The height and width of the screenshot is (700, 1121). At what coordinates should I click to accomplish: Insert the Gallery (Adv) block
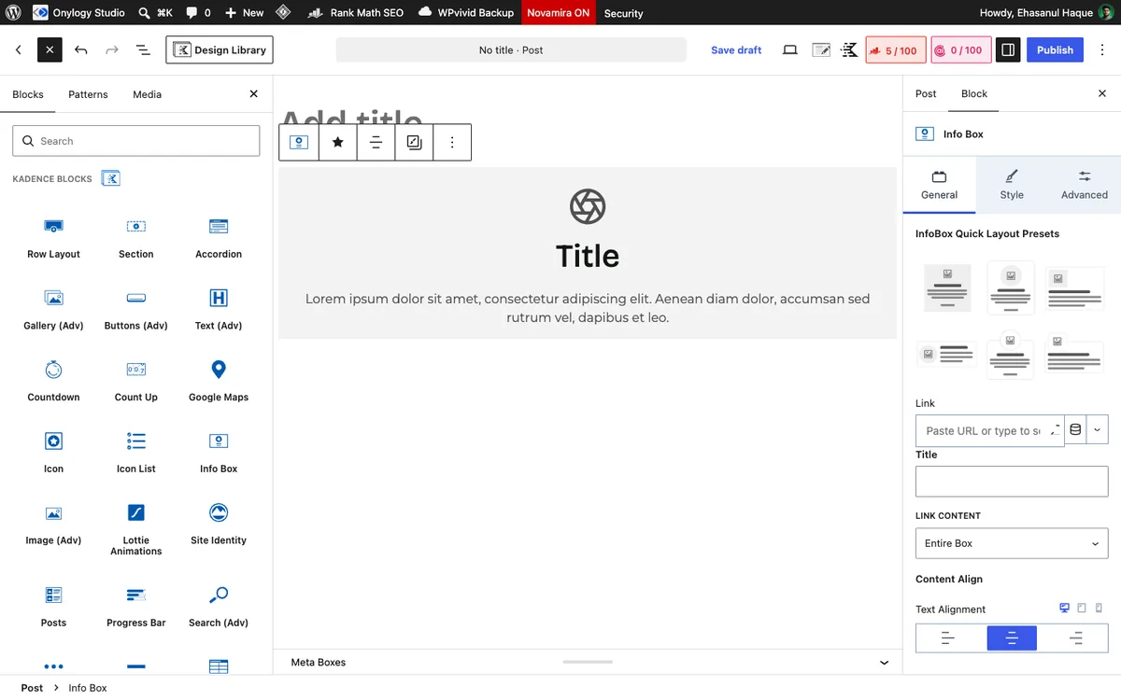pyautogui.click(x=53, y=310)
